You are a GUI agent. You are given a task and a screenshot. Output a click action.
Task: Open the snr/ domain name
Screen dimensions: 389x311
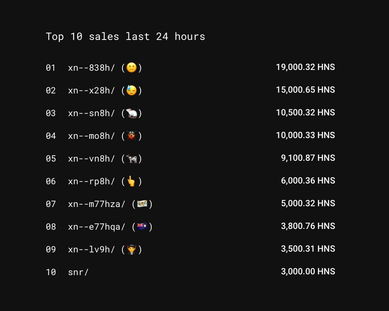(78, 272)
